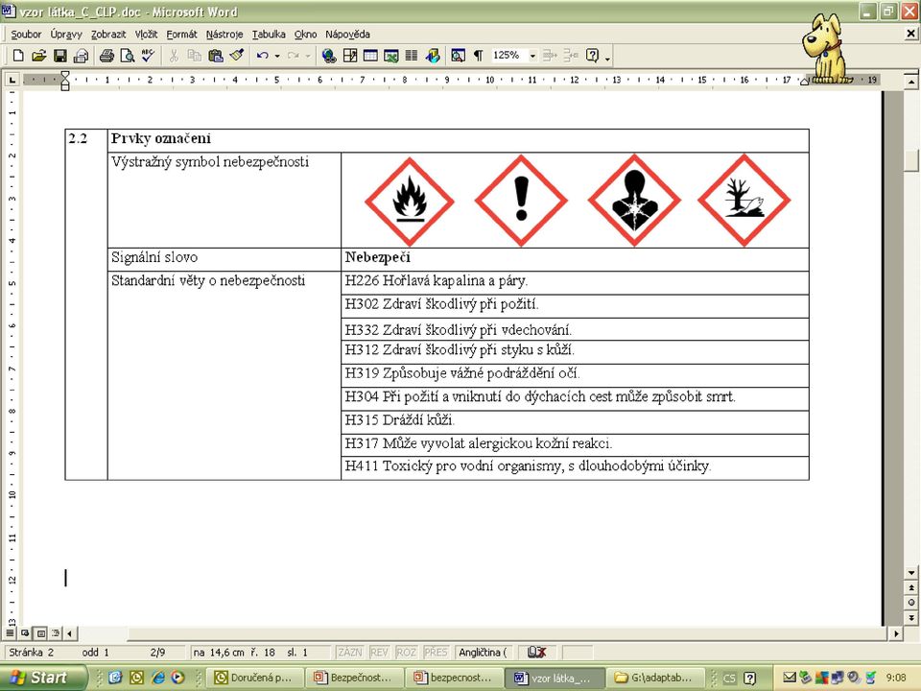The height and width of the screenshot is (691, 921).
Task: Undo the last action
Action: point(263,56)
